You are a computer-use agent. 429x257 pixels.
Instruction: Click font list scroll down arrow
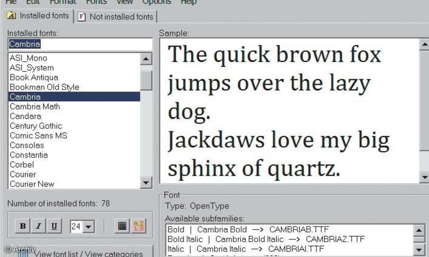point(146,183)
